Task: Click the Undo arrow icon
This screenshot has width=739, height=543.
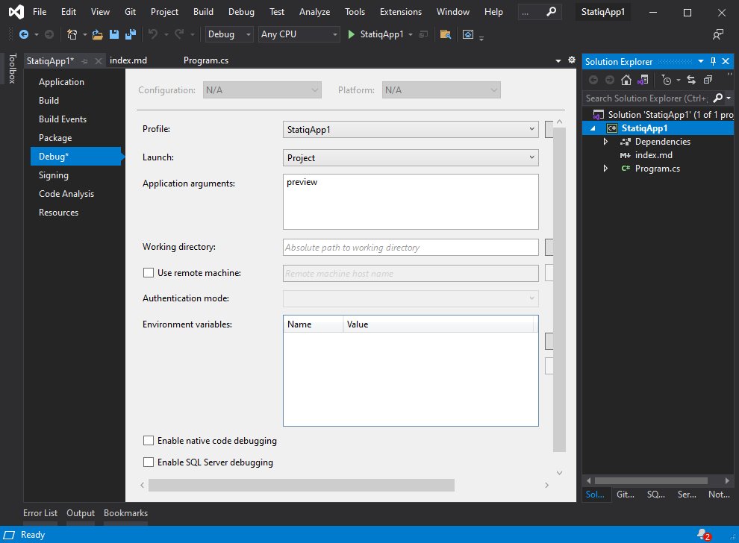Action: pyautogui.click(x=153, y=34)
